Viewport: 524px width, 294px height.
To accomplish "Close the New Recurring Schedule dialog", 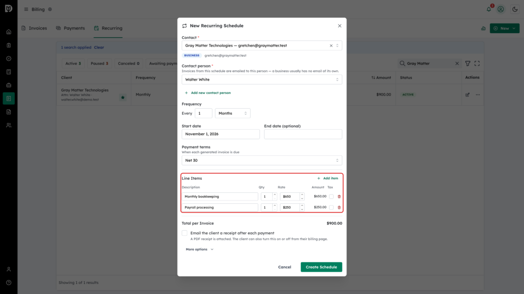I will click(x=340, y=26).
